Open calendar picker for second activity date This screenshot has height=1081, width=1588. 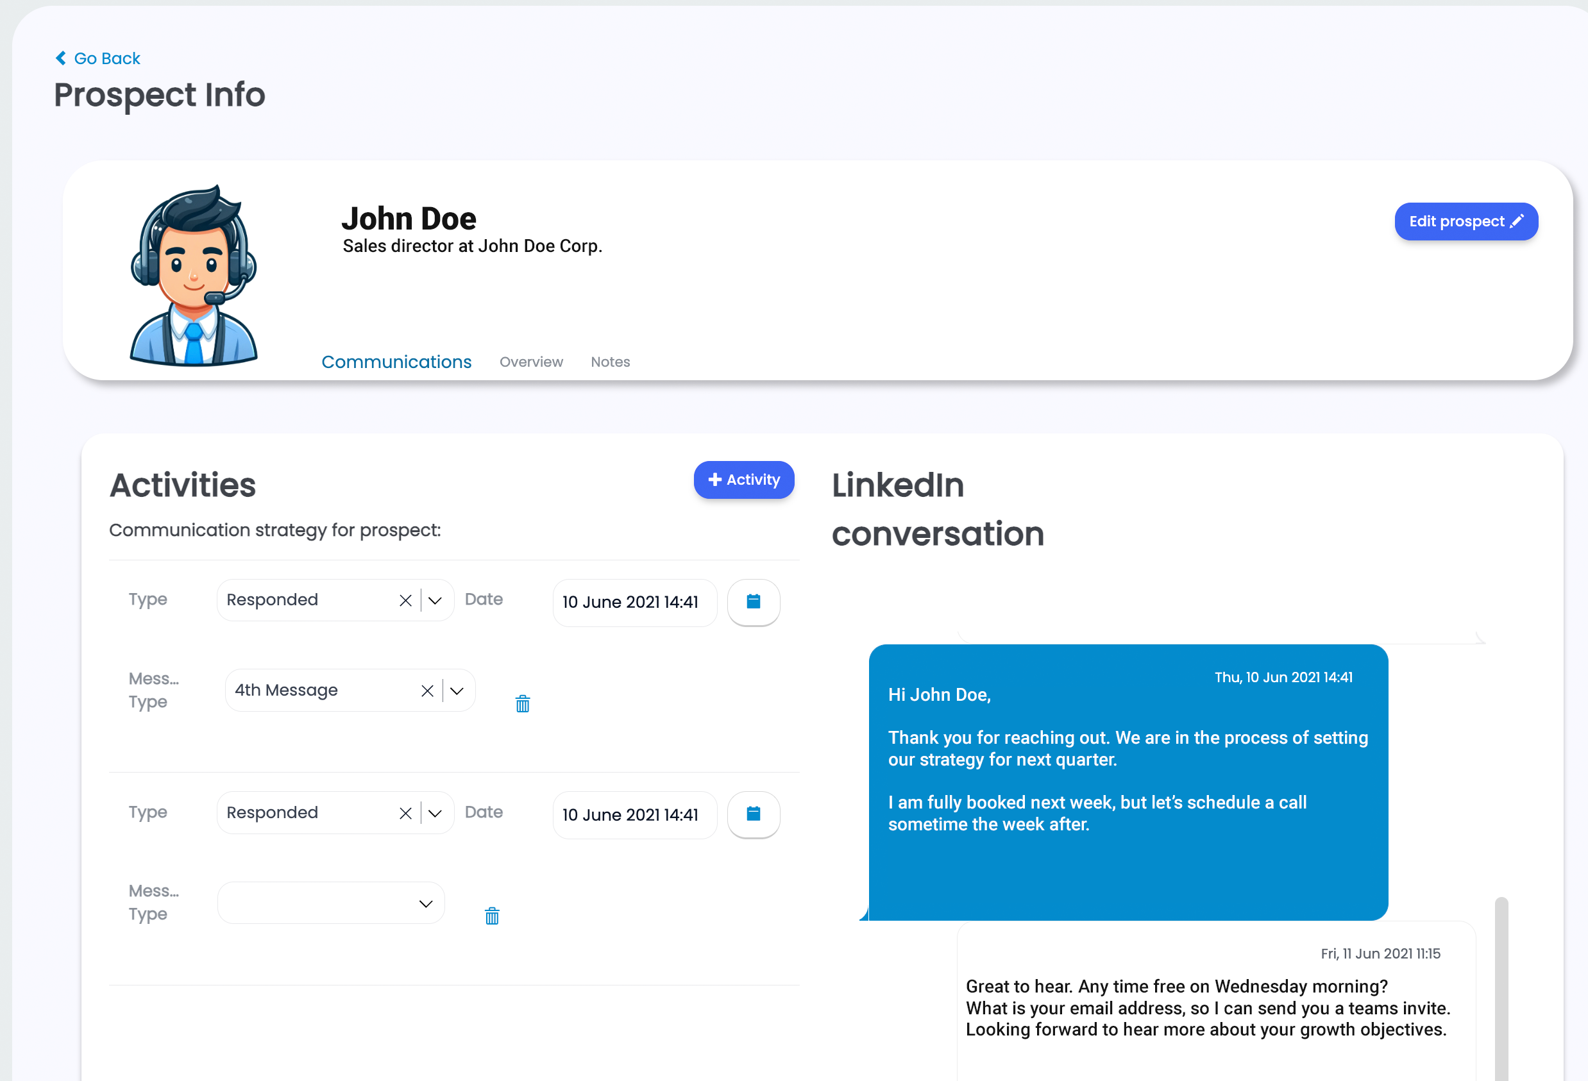pos(753,814)
